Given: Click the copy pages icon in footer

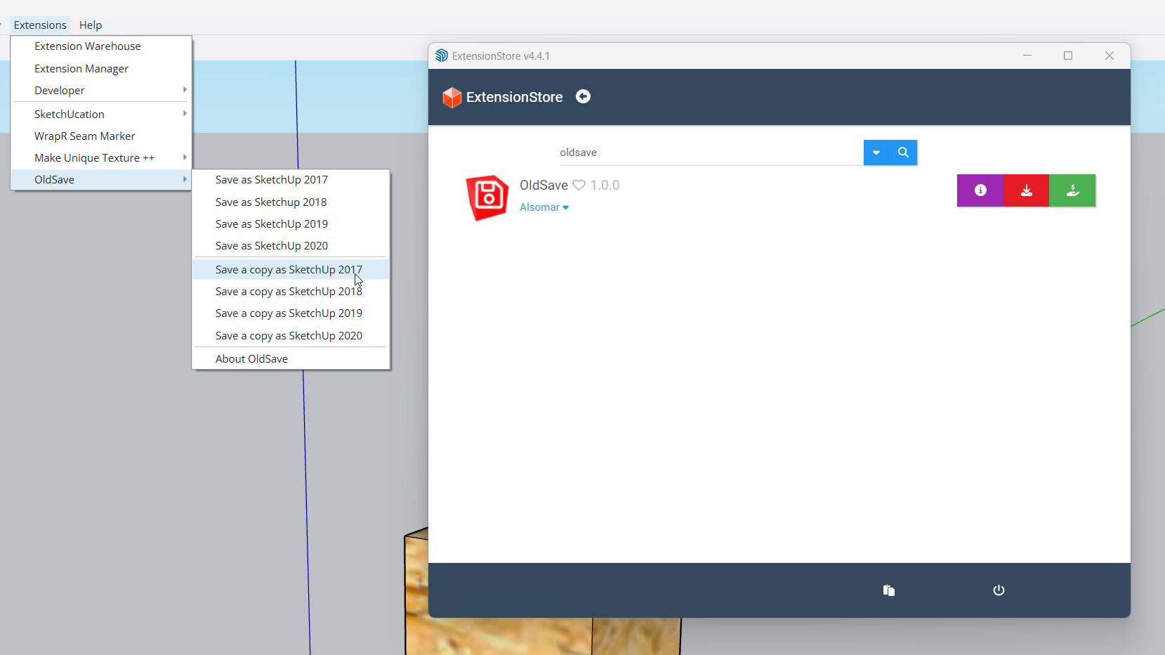Looking at the screenshot, I should click(889, 590).
